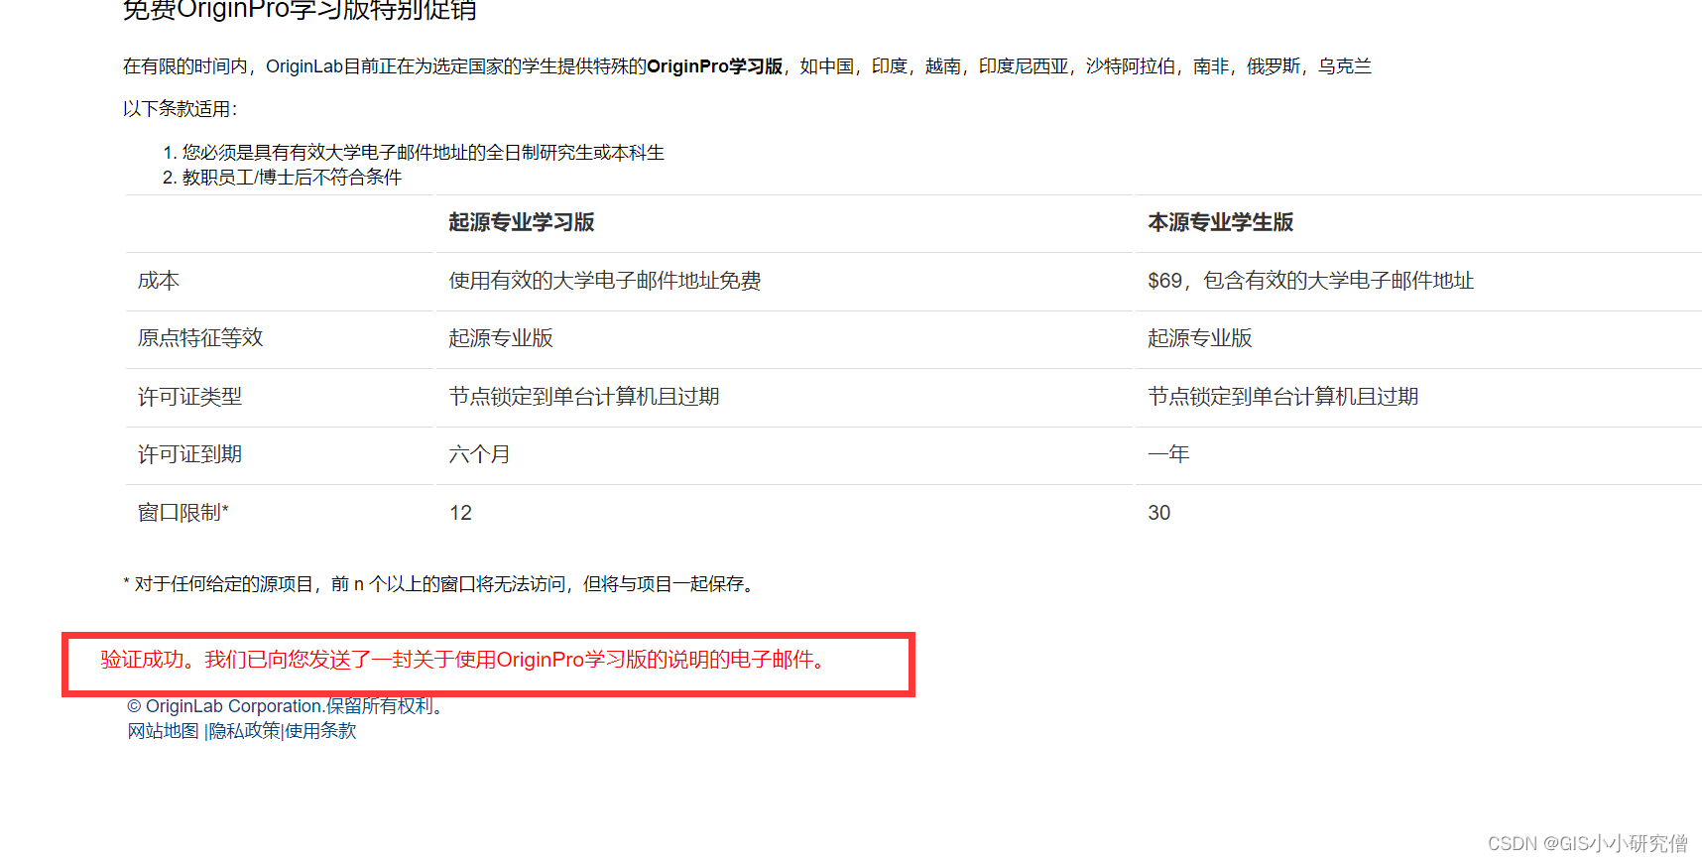Select the footnote starting 对于任何给定的源项目
Image resolution: width=1702 pixels, height=862 pixels.
tap(441, 584)
